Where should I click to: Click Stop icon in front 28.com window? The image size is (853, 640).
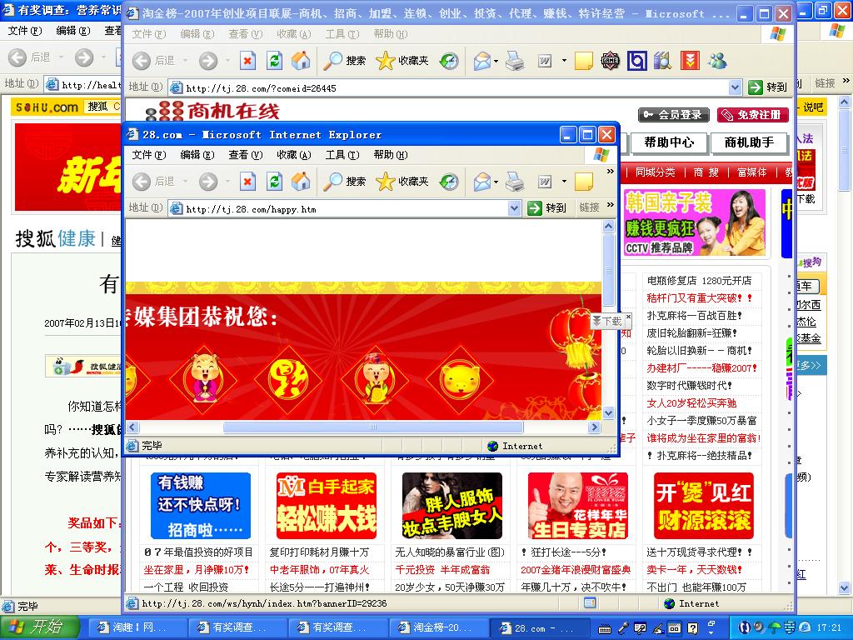click(x=247, y=181)
